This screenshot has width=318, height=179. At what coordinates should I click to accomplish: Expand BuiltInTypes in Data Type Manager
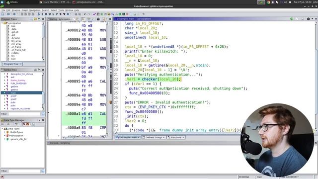tap(4, 132)
